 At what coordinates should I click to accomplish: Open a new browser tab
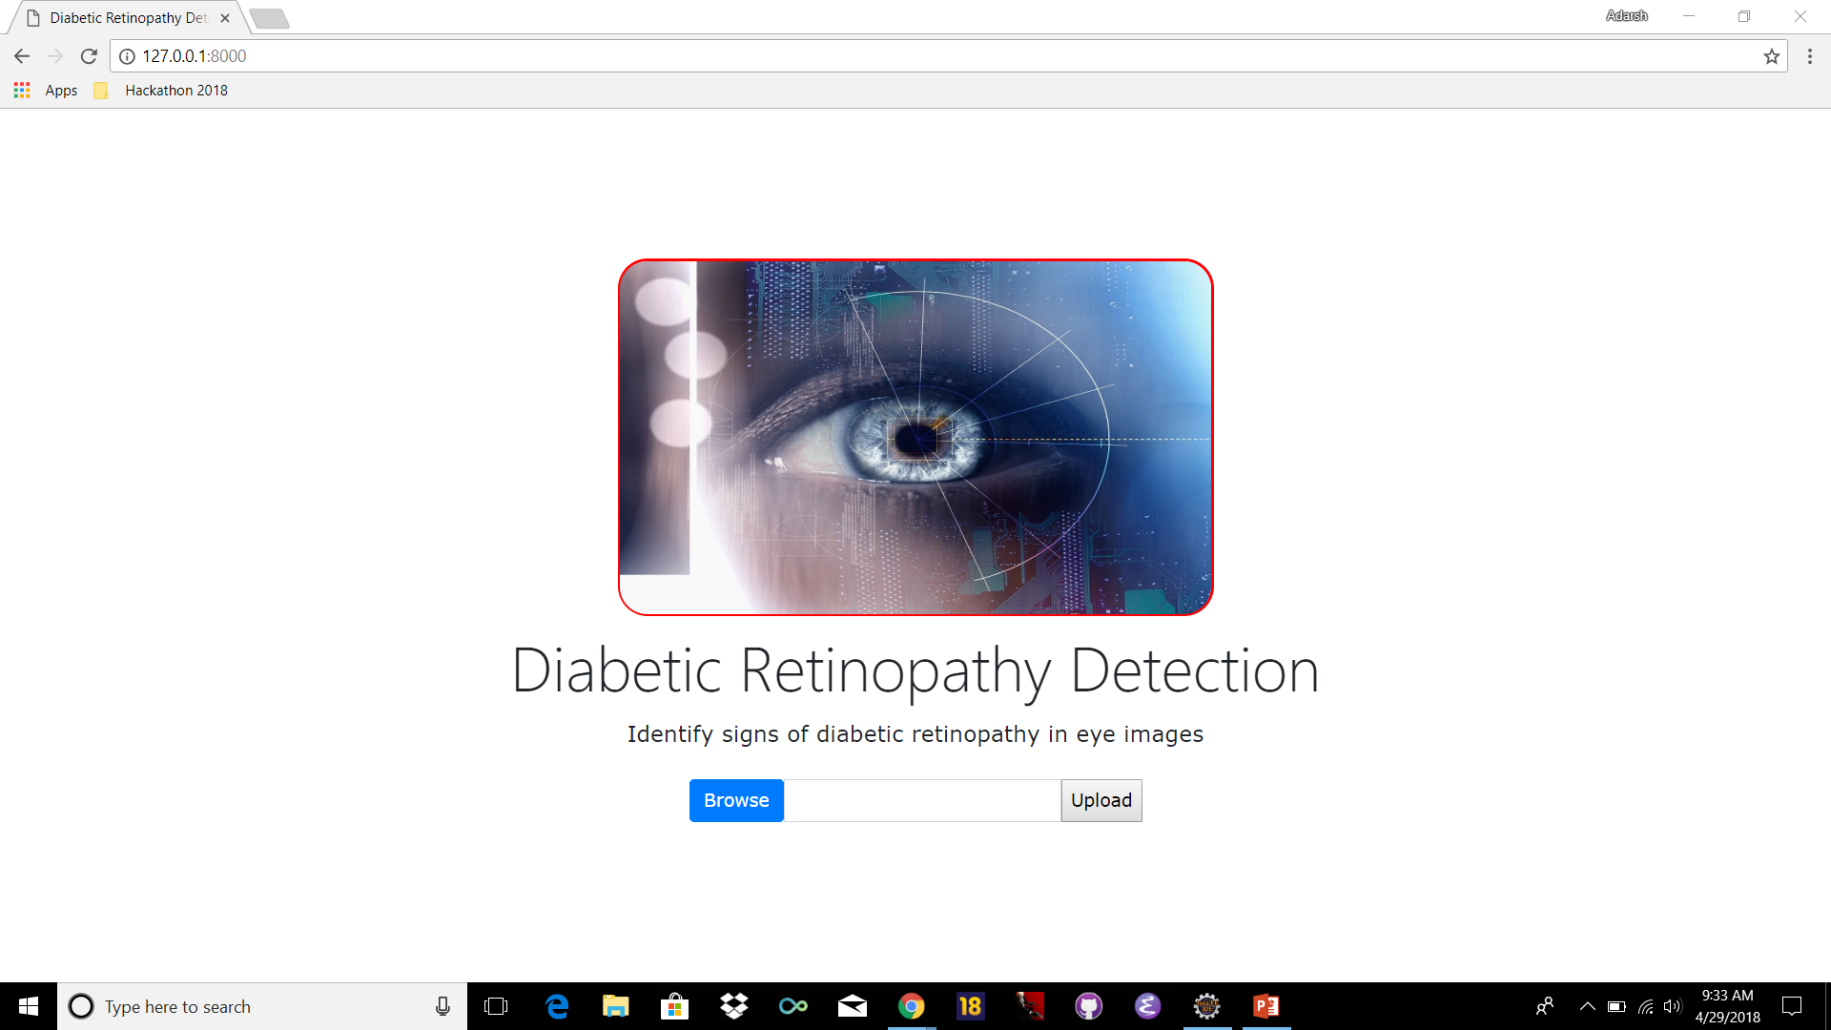click(270, 18)
